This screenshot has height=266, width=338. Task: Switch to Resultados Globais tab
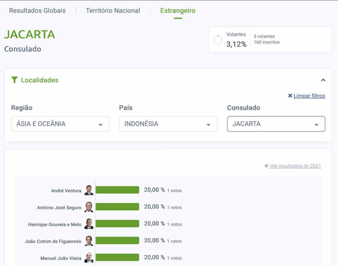tap(37, 11)
